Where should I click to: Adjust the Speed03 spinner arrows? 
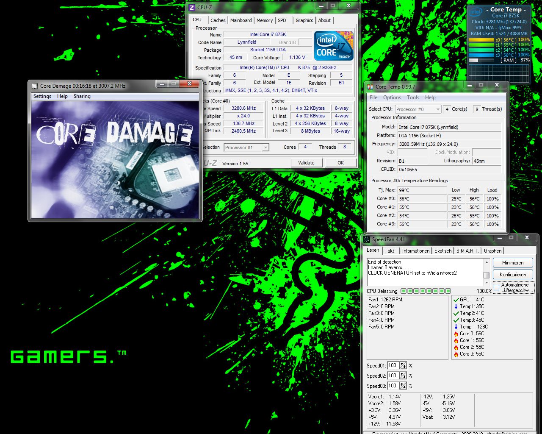[x=403, y=386]
